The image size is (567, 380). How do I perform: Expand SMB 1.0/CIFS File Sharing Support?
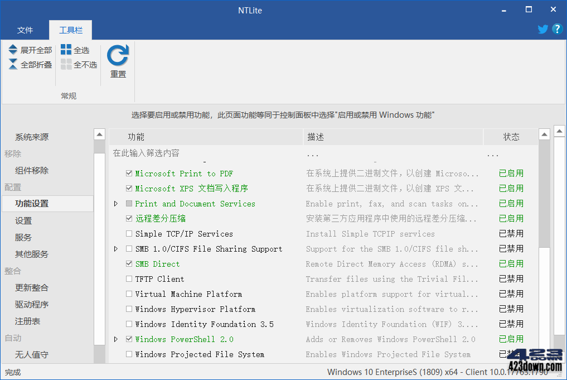[116, 249]
